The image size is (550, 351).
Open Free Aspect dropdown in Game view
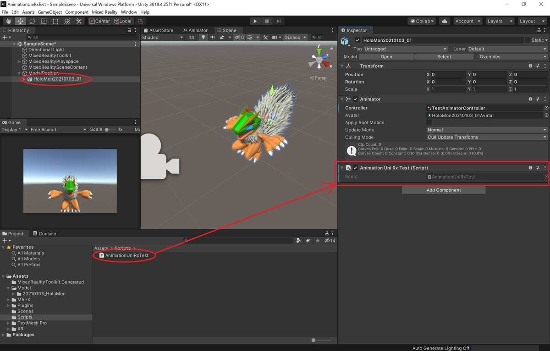click(x=58, y=130)
